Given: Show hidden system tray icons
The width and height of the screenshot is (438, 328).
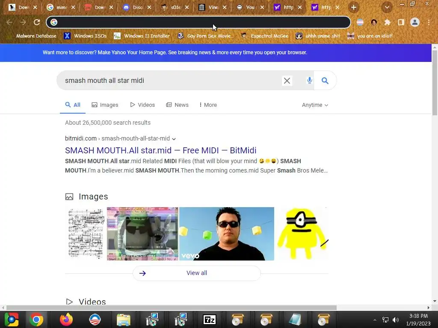Looking at the screenshot, I should tap(375, 320).
